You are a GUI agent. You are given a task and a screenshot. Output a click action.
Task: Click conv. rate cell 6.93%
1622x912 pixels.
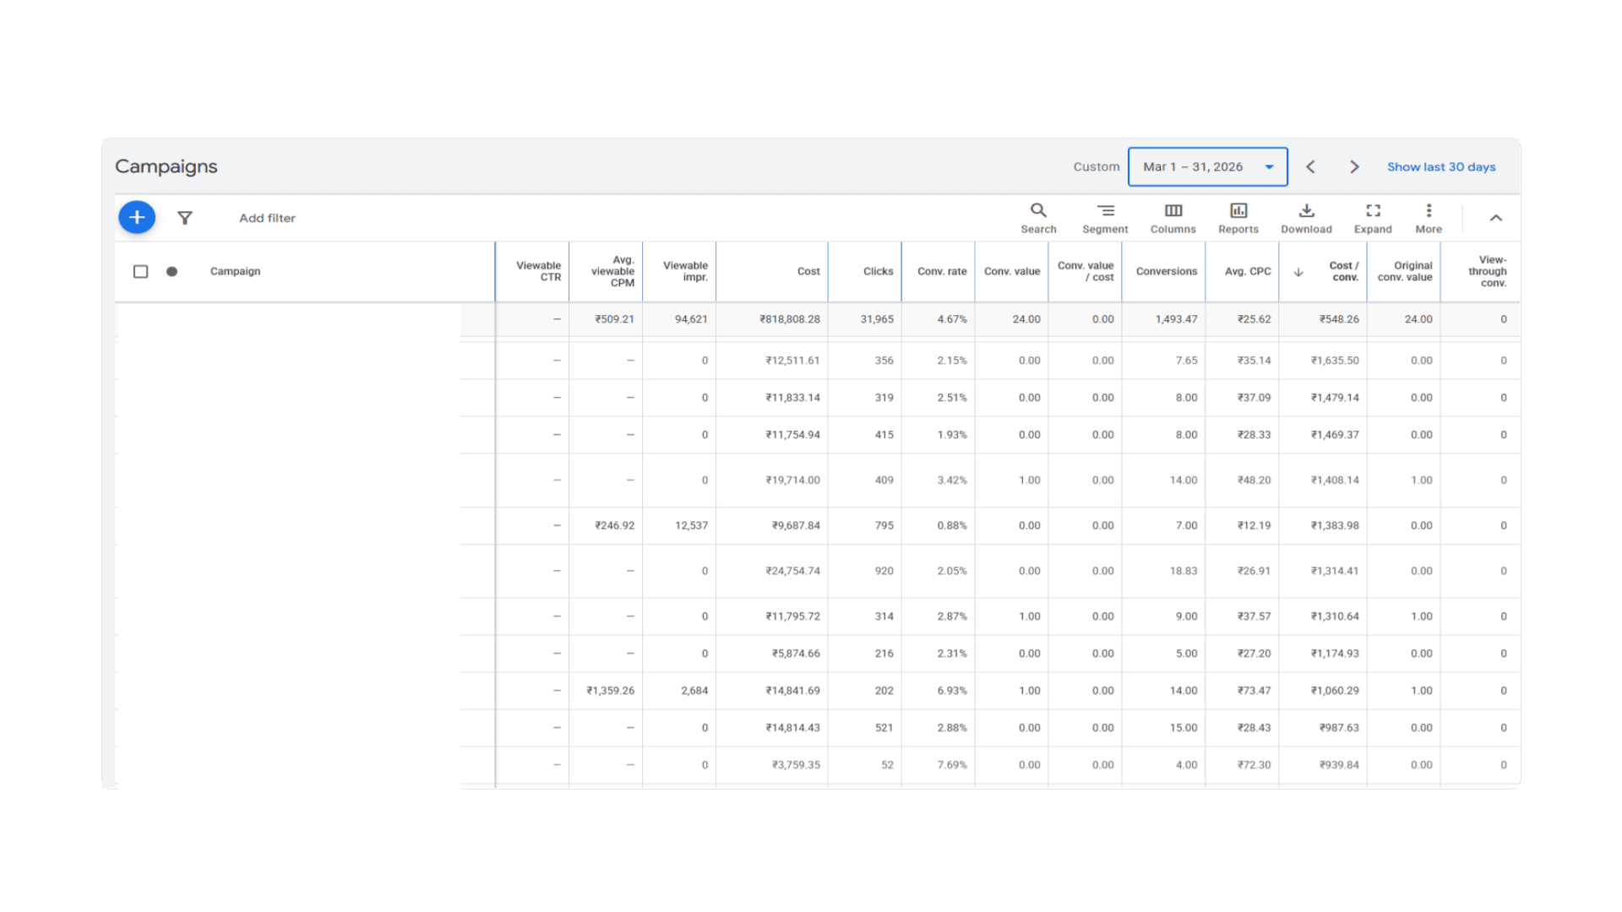point(952,692)
